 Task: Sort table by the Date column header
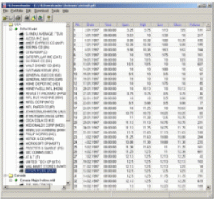[91, 25]
